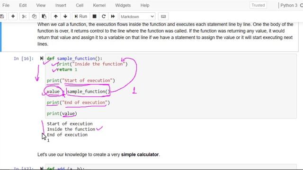Click the 'return 1' code line
The height and width of the screenshot is (170, 303).
67,69
